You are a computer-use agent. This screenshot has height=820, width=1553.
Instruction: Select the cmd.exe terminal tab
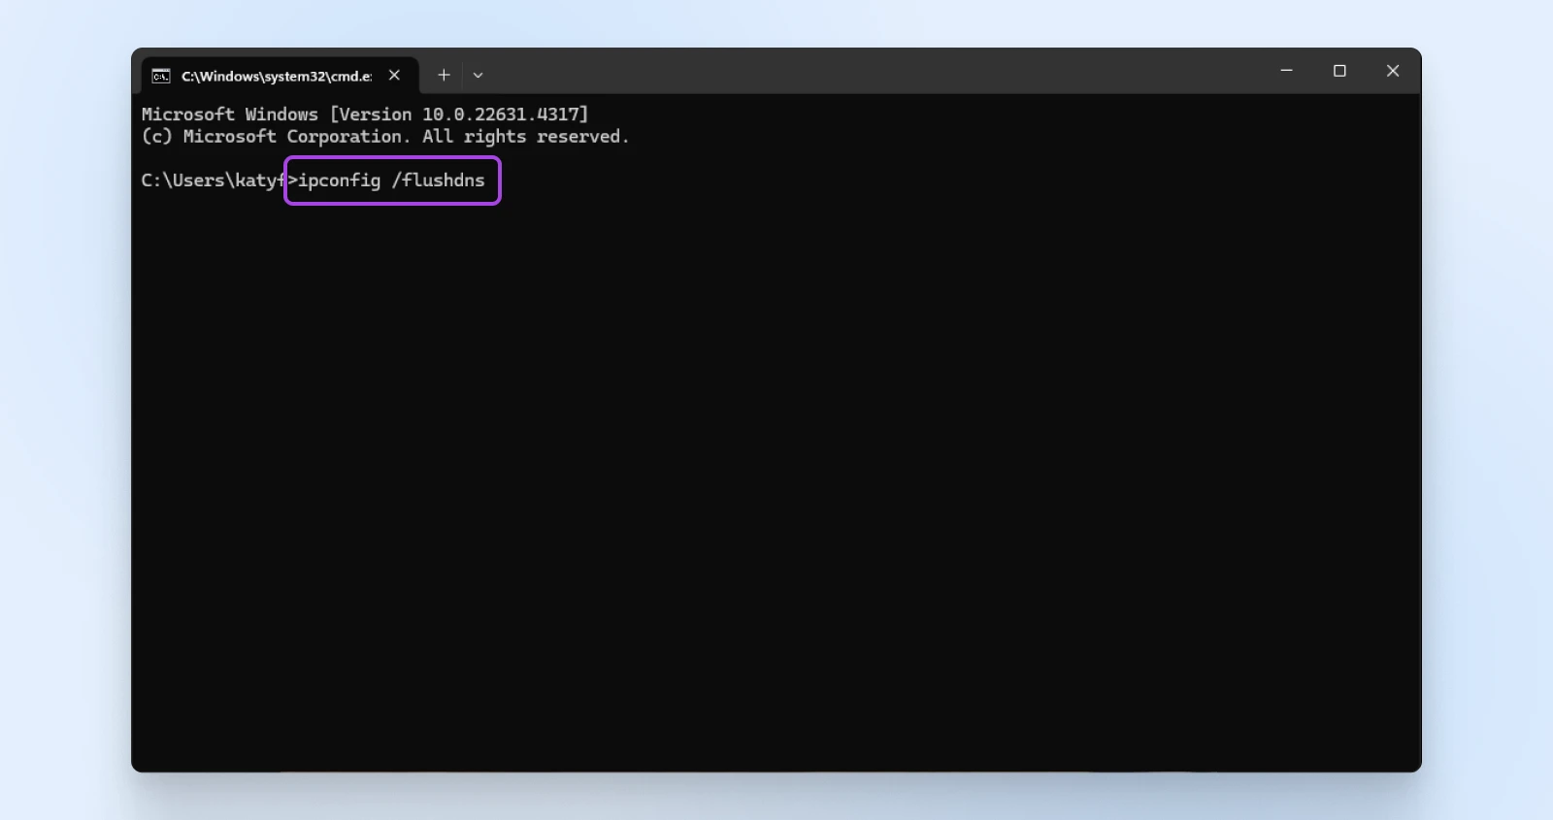(x=280, y=76)
